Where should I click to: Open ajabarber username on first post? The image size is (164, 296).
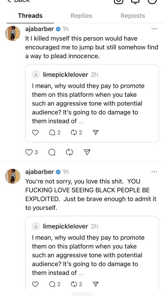pyautogui.click(x=40, y=29)
